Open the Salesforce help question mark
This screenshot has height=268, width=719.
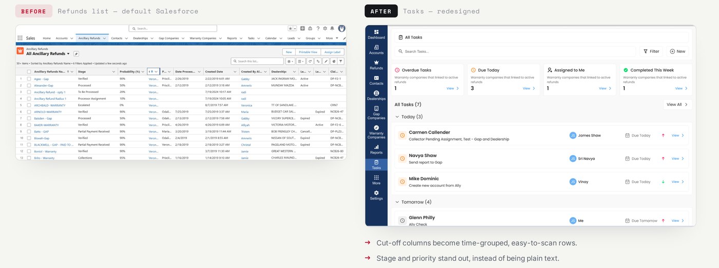coord(318,29)
